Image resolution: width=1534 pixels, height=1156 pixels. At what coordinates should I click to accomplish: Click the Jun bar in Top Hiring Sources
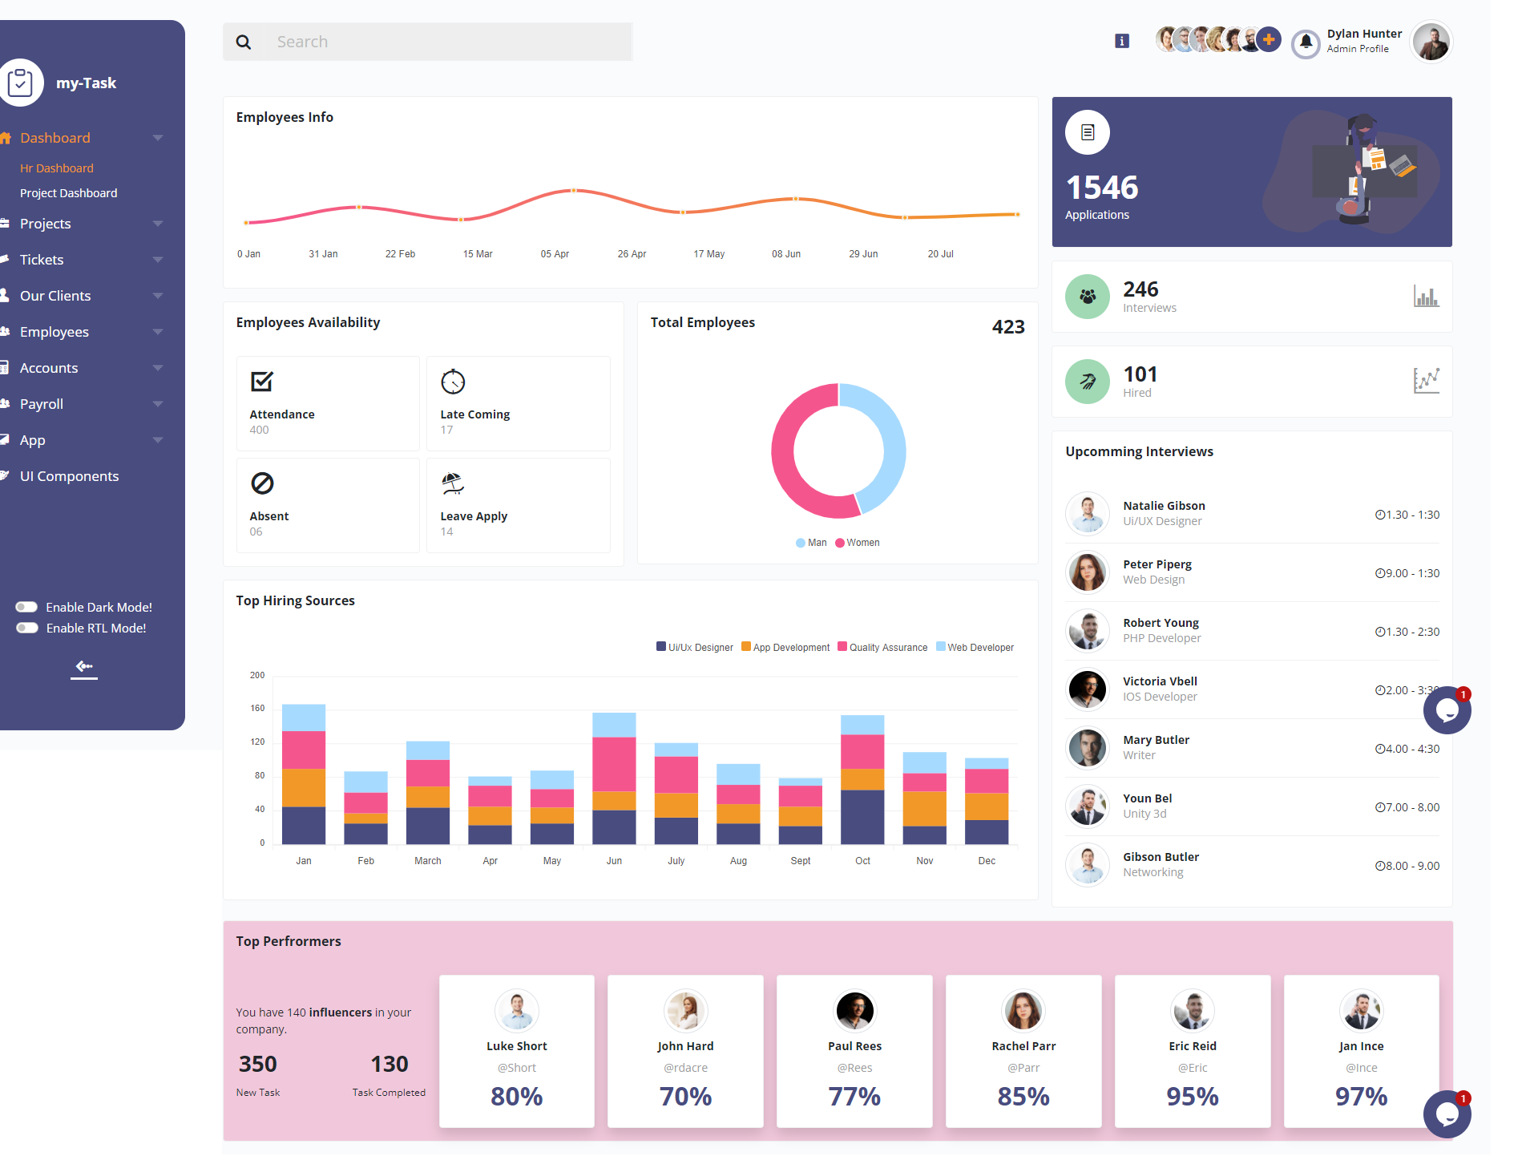(614, 778)
